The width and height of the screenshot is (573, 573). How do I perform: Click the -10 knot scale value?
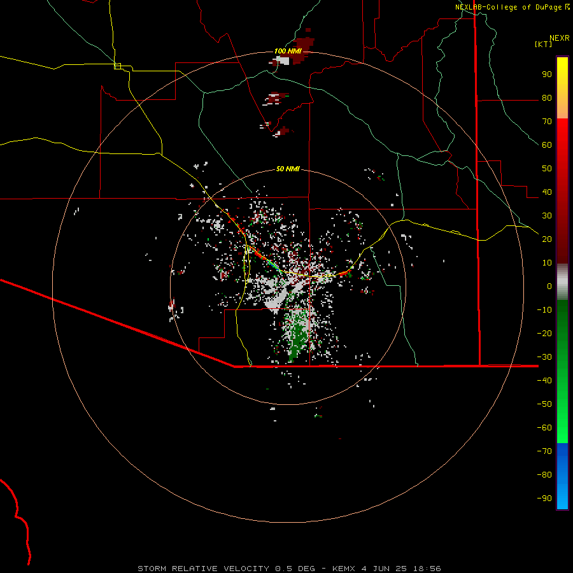click(x=544, y=310)
